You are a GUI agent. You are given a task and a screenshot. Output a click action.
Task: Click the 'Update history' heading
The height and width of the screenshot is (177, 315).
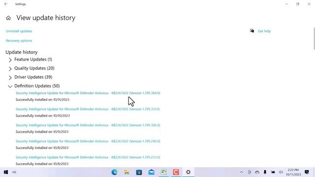(x=22, y=52)
